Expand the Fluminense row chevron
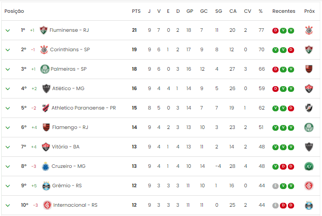 (8, 30)
